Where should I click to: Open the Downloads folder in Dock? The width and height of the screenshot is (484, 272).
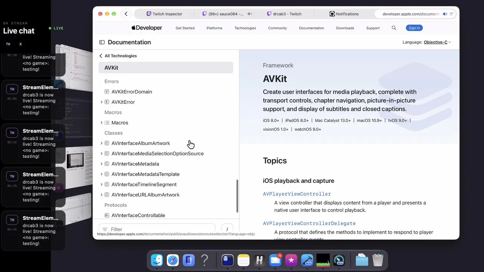click(362, 260)
